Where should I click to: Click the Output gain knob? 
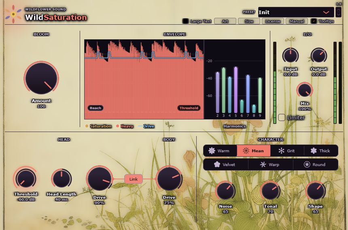(319, 56)
